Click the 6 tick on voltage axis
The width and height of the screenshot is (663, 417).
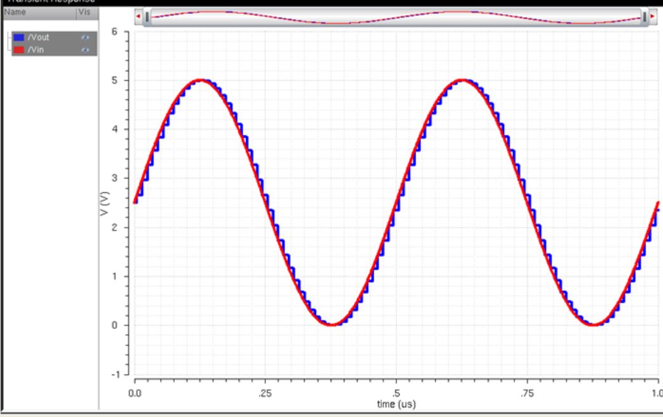[115, 31]
